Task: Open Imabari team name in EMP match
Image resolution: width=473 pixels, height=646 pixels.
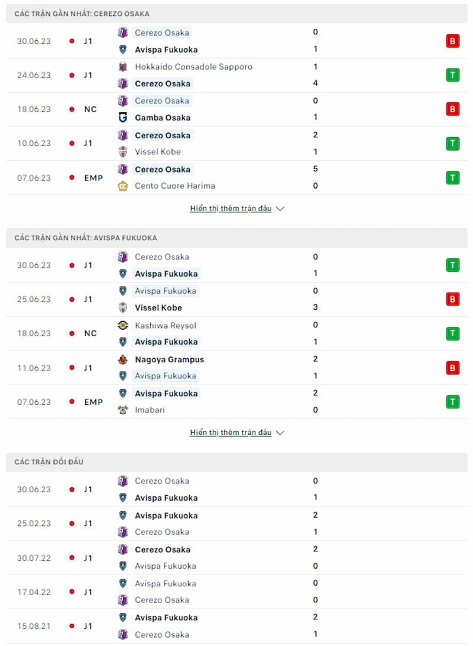Action: point(150,410)
